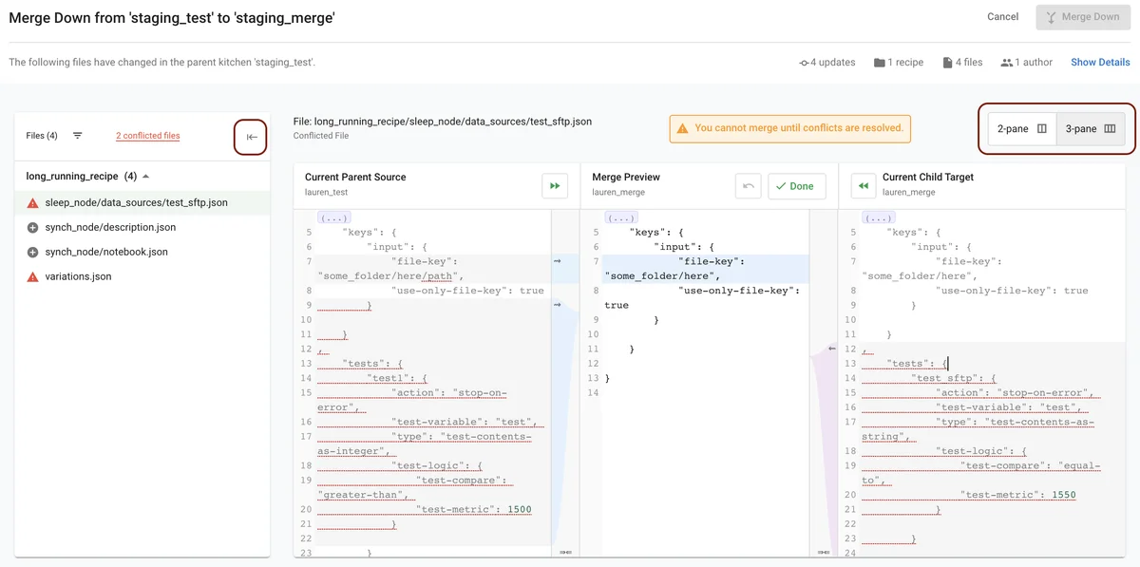Collapse the files panel with arrow icon
1140x567 pixels.
251,137
